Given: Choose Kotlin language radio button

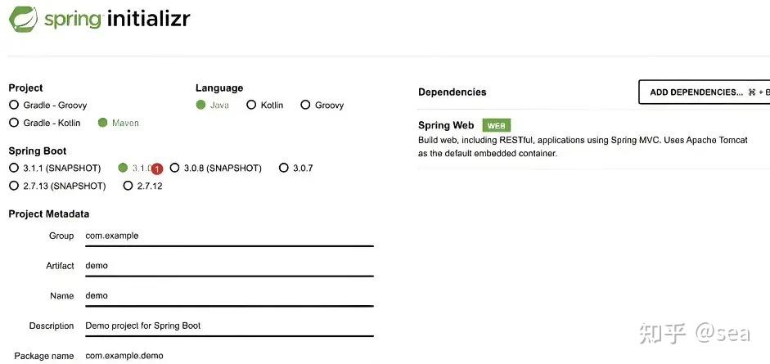Looking at the screenshot, I should [252, 105].
